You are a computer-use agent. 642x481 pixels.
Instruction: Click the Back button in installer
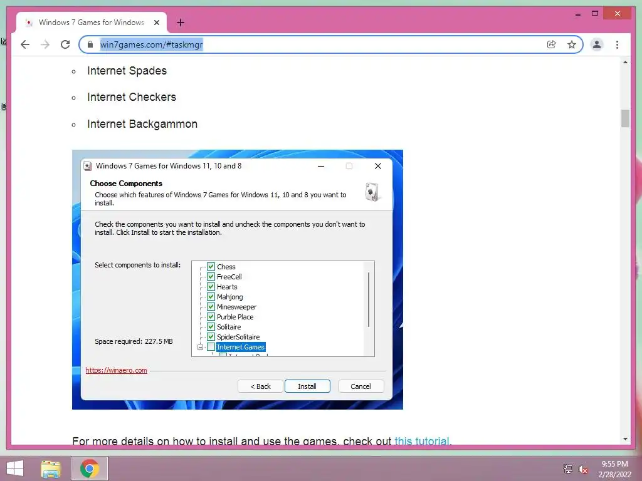pos(260,386)
